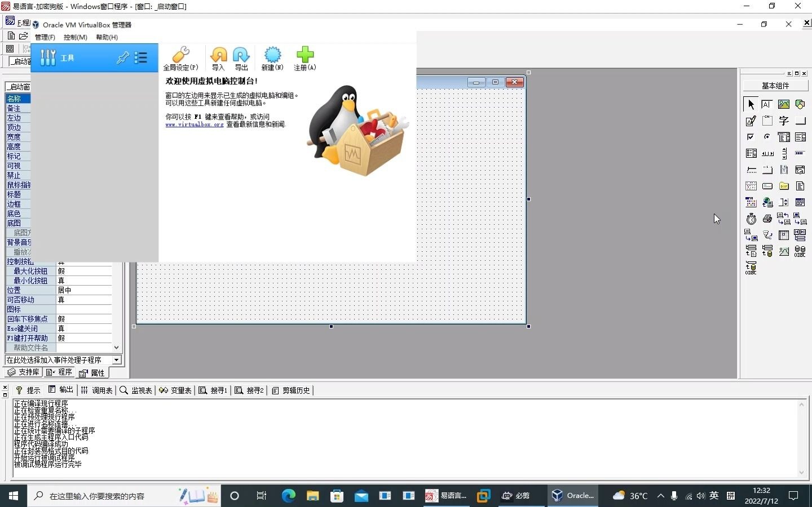Pick the progress bar component icon
Viewport: 812px width, 507px height.
(800, 153)
